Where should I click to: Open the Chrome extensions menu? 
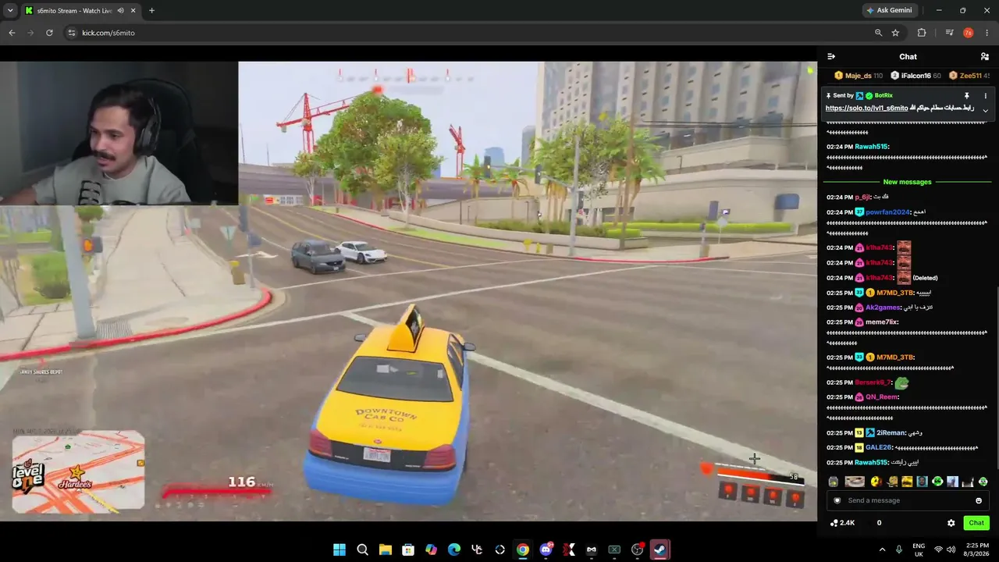click(922, 33)
